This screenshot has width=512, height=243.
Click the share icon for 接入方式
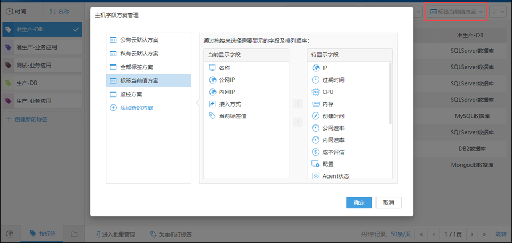[x=212, y=104]
